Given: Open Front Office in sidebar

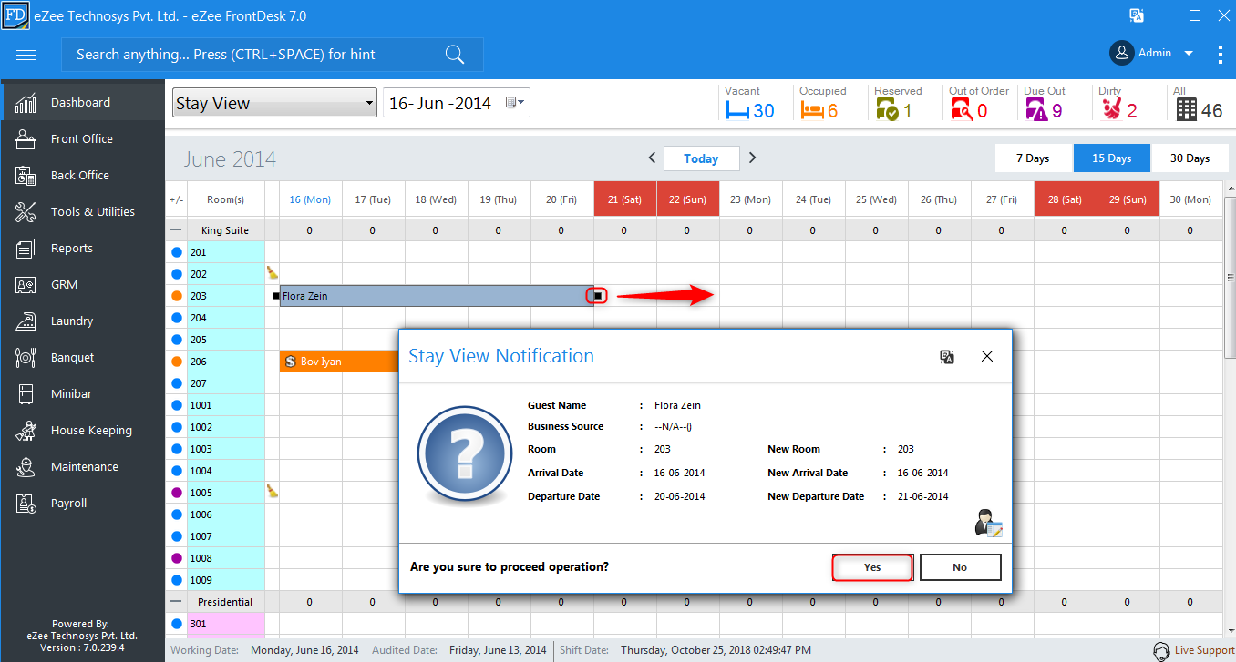Looking at the screenshot, I should [x=83, y=138].
